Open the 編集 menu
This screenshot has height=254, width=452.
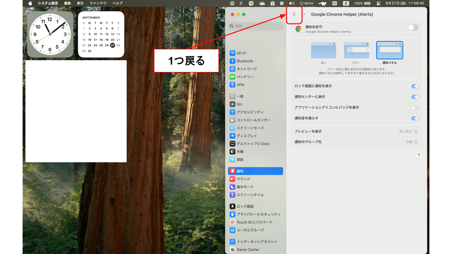coord(67,3)
